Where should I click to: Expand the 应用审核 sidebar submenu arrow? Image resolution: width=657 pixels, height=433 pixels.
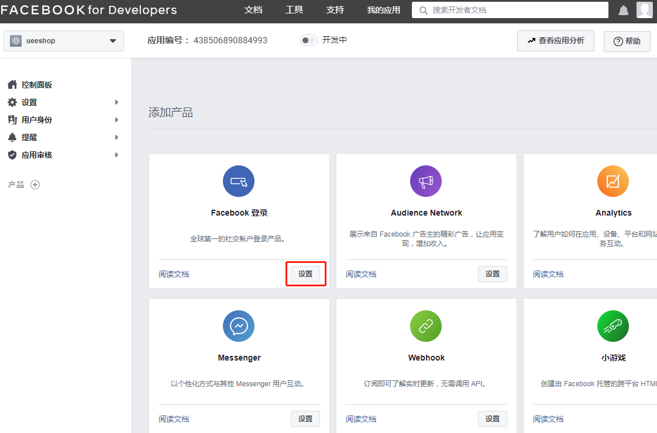pyautogui.click(x=116, y=155)
